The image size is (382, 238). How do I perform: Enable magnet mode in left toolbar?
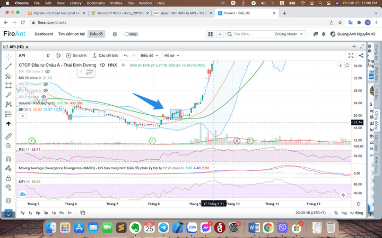tap(8, 159)
